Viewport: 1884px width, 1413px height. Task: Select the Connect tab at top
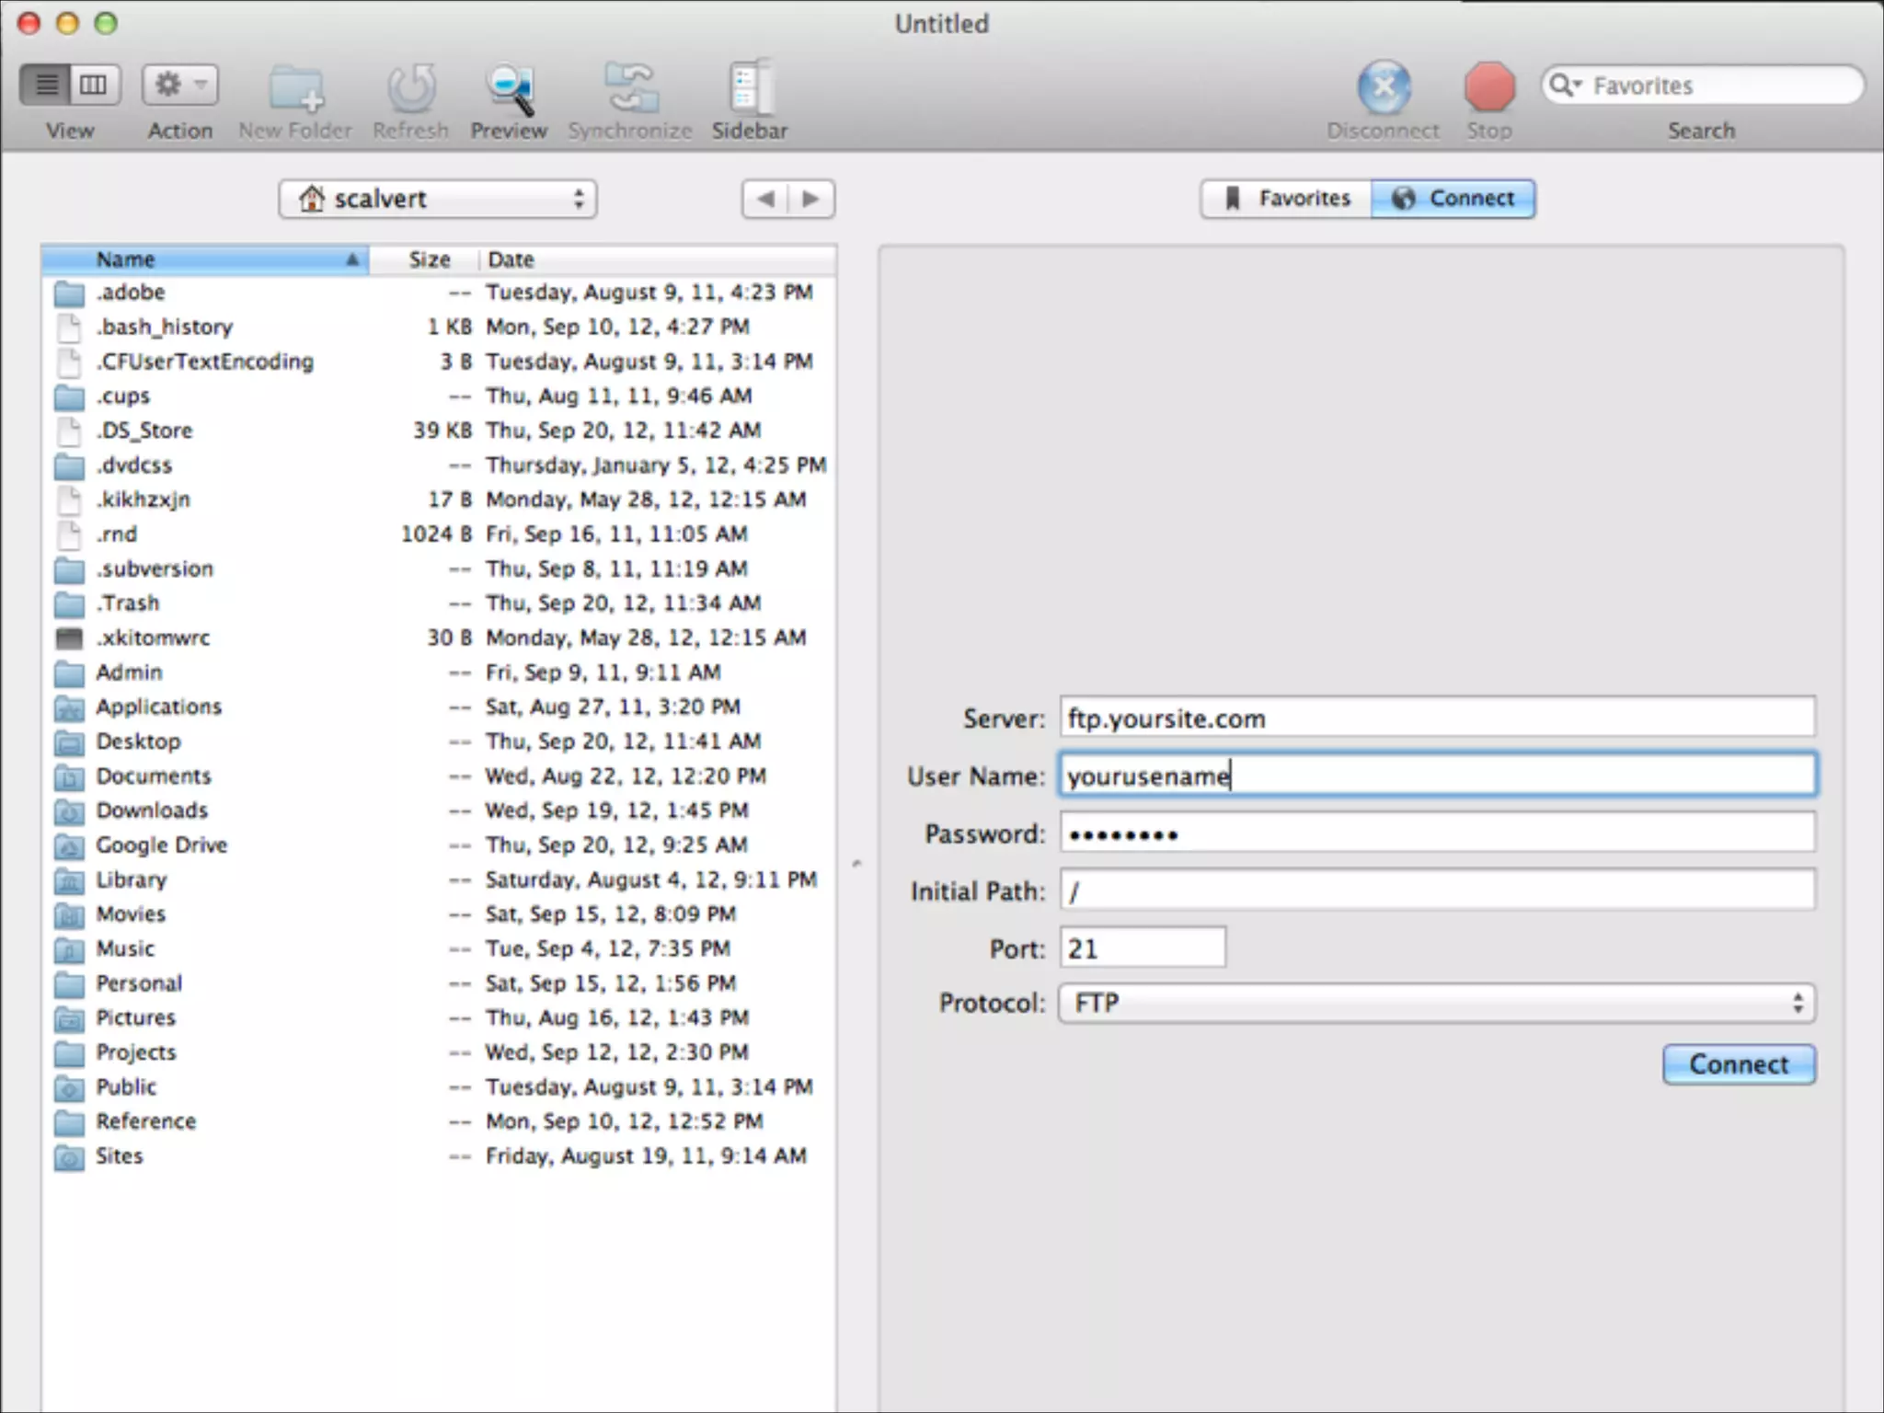coord(1453,199)
